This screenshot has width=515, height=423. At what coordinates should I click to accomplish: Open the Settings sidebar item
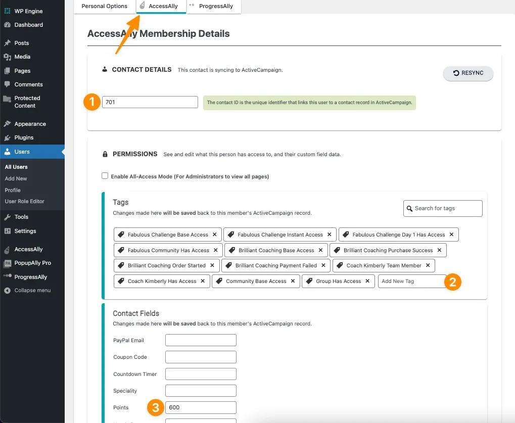point(25,231)
